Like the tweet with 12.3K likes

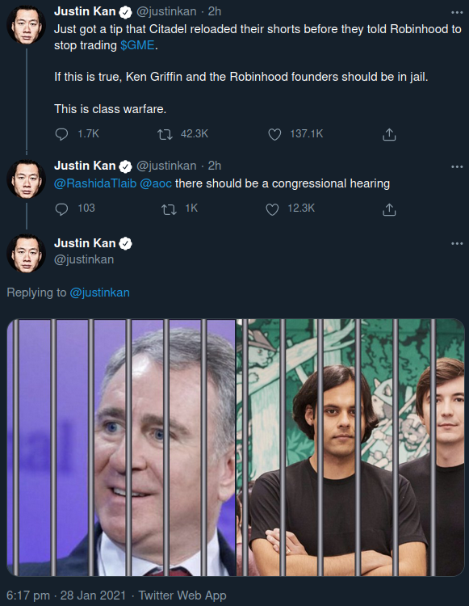pyautogui.click(x=272, y=209)
